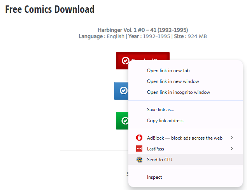Click the Size : 924 MB text
The height and width of the screenshot is (190, 247).
[190, 36]
